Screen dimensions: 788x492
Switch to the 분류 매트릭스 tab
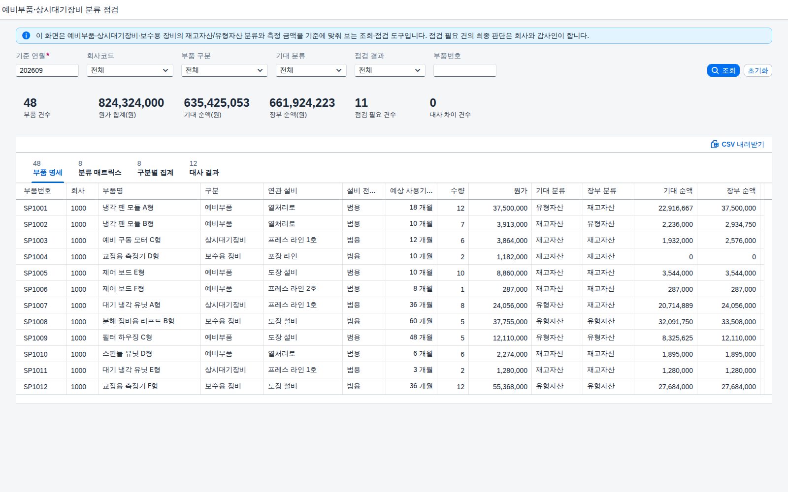click(x=99, y=168)
